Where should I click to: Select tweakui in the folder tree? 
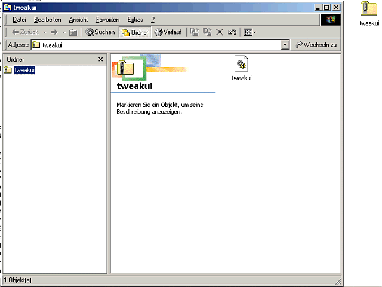tap(24, 70)
